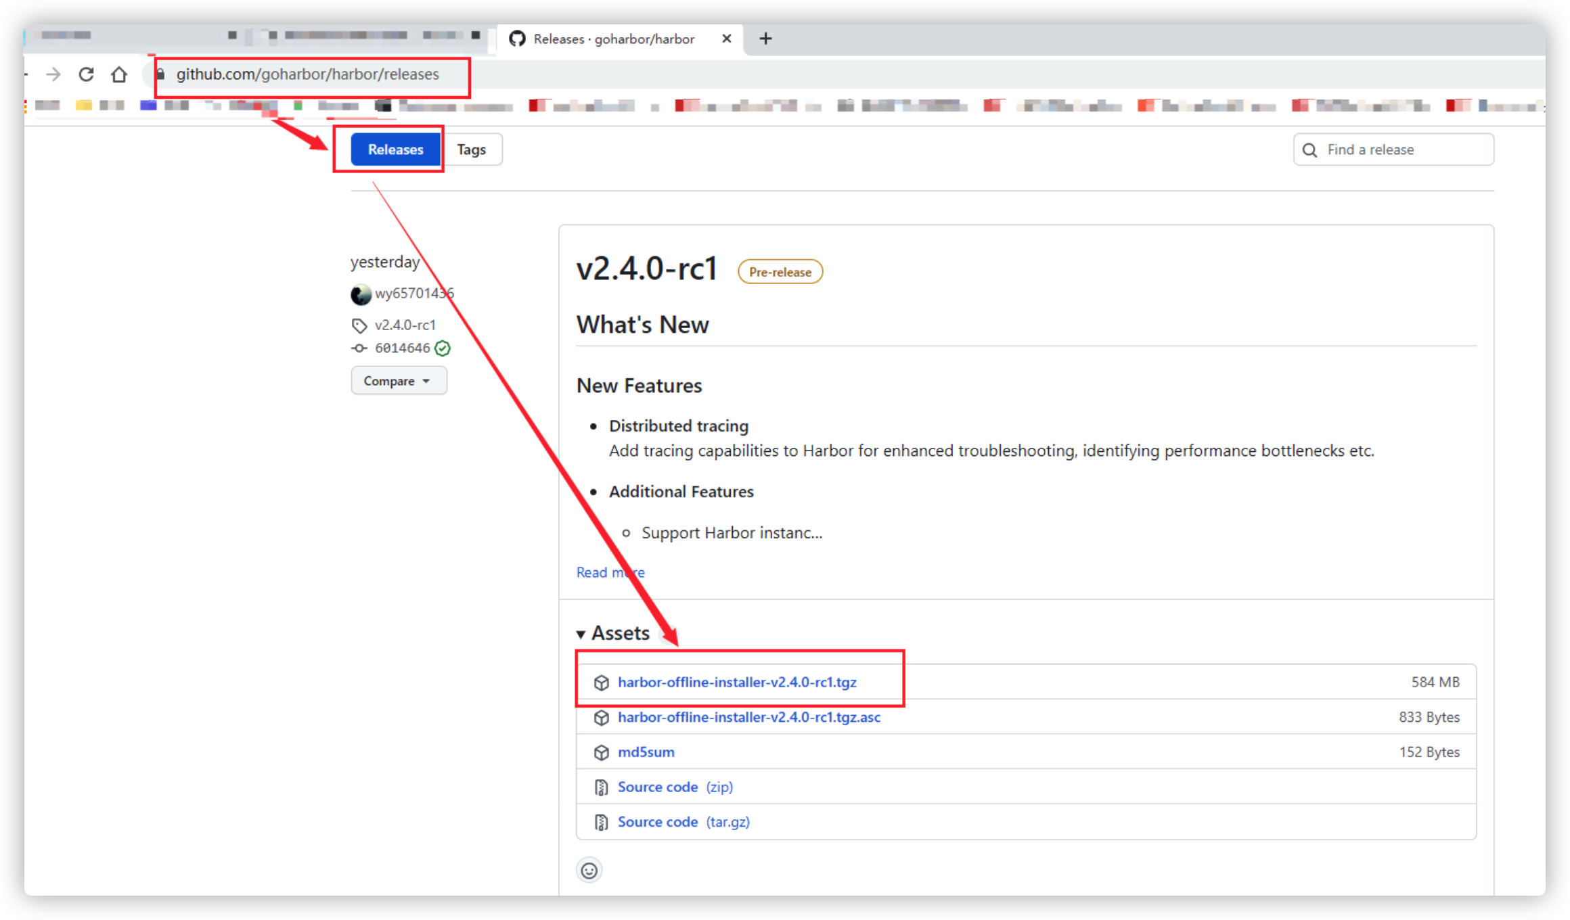Open the Compare dropdown
Screen dimensions: 1570x920
pyautogui.click(x=398, y=381)
